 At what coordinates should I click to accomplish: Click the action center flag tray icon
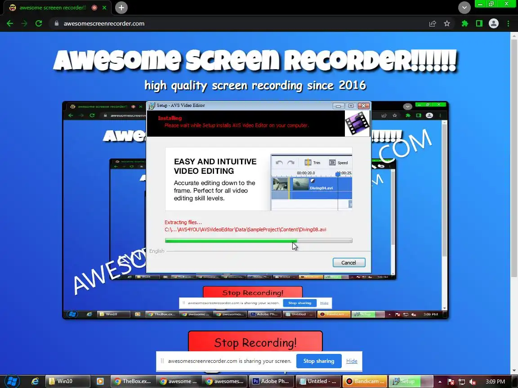[451, 382]
